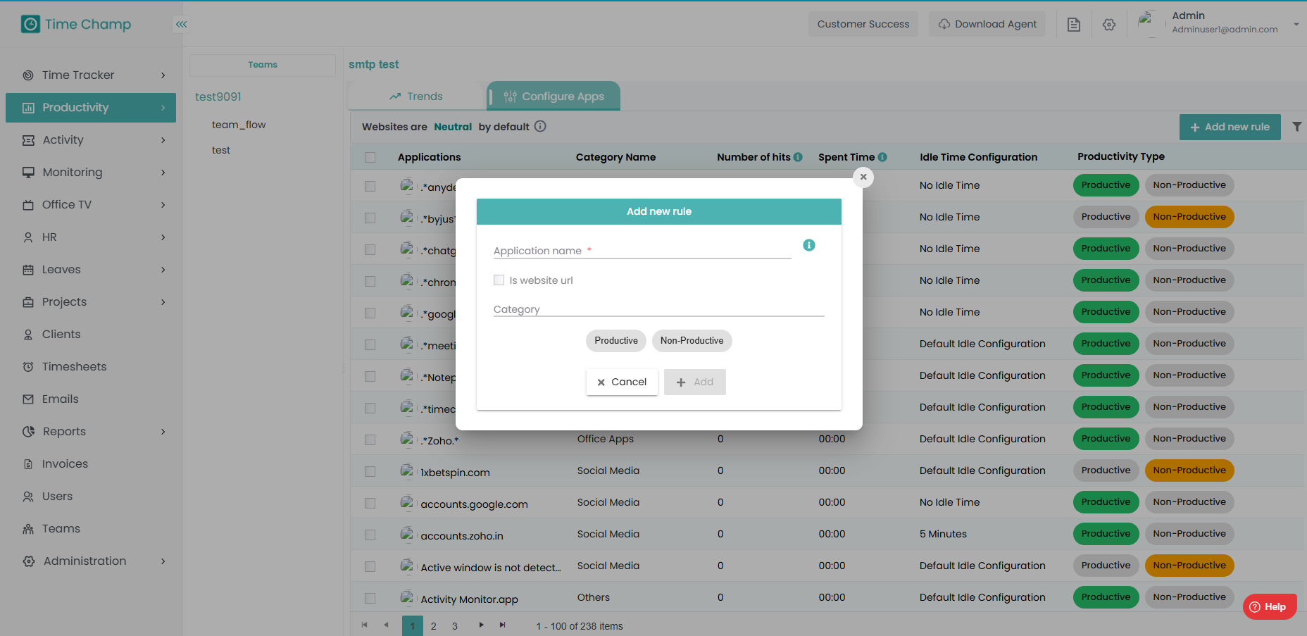Open the Teams tab in team panel
The image size is (1307, 636).
(263, 65)
